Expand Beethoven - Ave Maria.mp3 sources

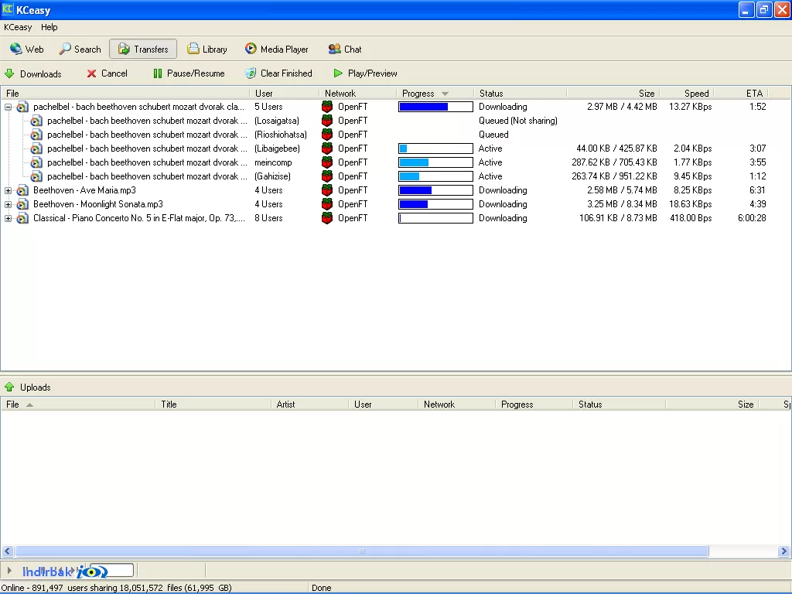pos(8,190)
